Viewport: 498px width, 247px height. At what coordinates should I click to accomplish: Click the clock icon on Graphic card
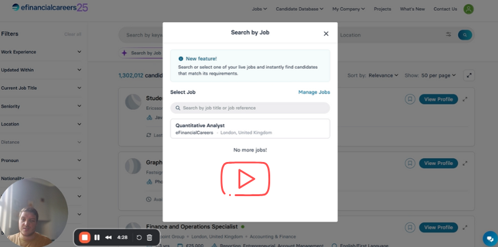[x=149, y=199]
